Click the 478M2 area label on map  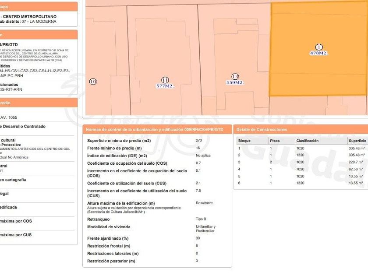point(319,53)
